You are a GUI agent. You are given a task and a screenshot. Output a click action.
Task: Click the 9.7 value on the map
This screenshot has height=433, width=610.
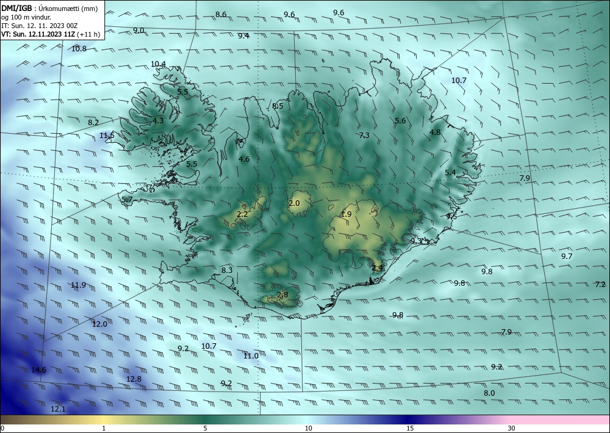point(567,257)
